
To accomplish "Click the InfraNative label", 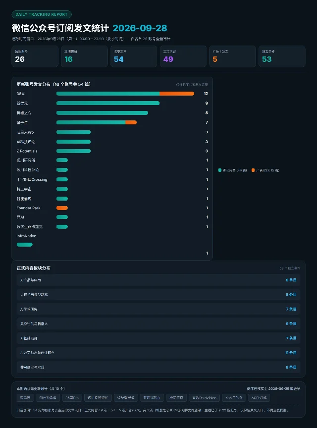I will pyautogui.click(x=26, y=236).
